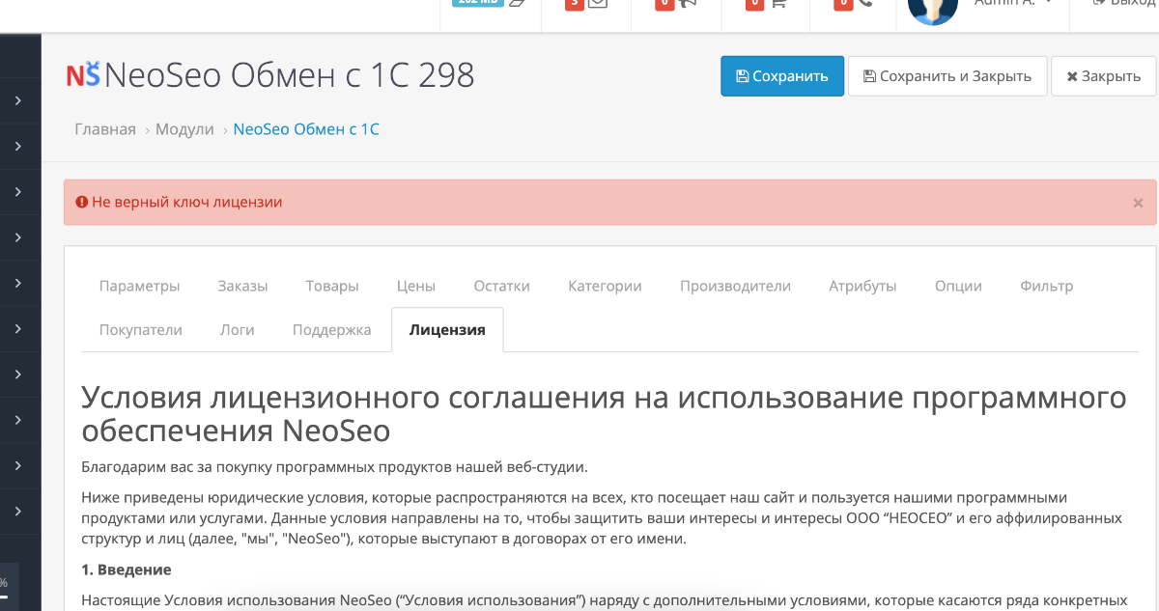Switch to the Логи tab
Image resolution: width=1159 pixels, height=611 pixels.
click(238, 329)
